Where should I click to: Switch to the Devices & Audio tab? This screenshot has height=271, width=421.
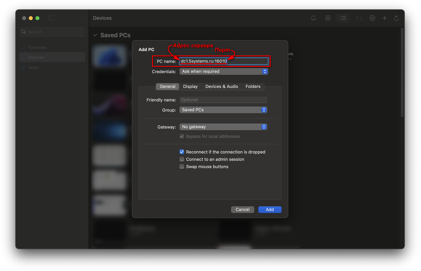pos(222,86)
